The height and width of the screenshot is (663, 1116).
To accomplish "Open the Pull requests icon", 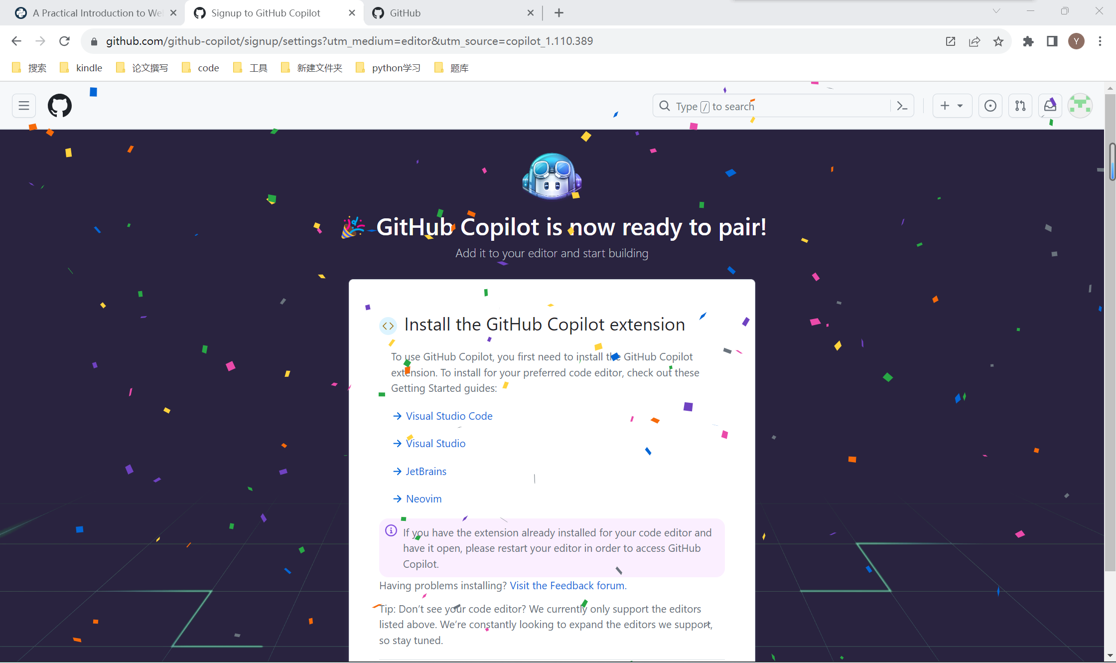I will click(1020, 106).
